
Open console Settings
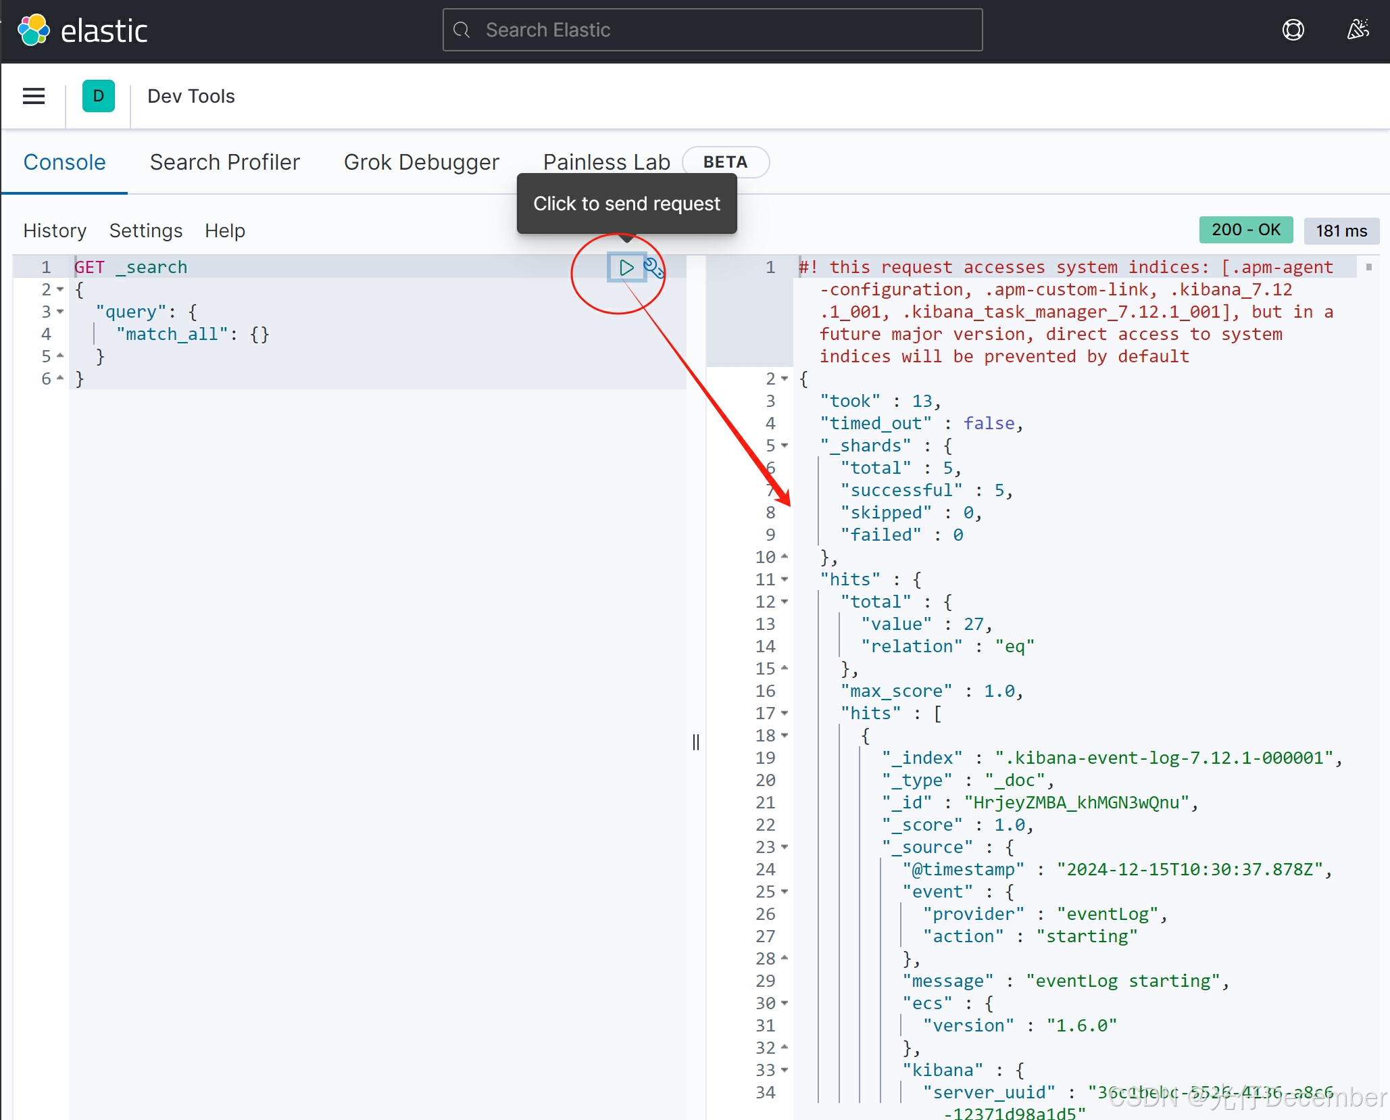[146, 230]
